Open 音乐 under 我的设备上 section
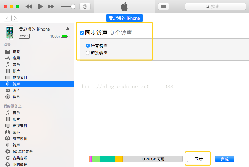The image size is (249, 167). (x=37, y=113)
